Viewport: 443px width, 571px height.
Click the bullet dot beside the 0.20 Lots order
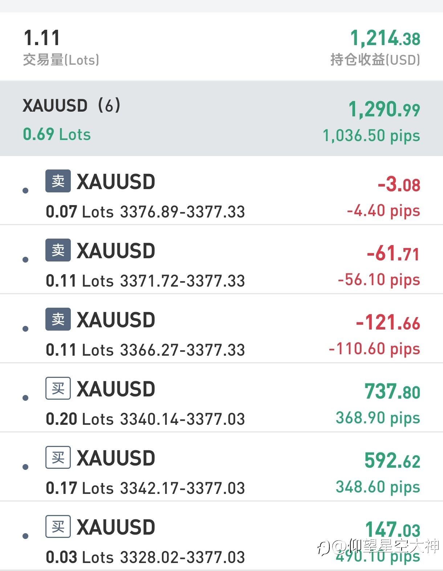(x=25, y=398)
